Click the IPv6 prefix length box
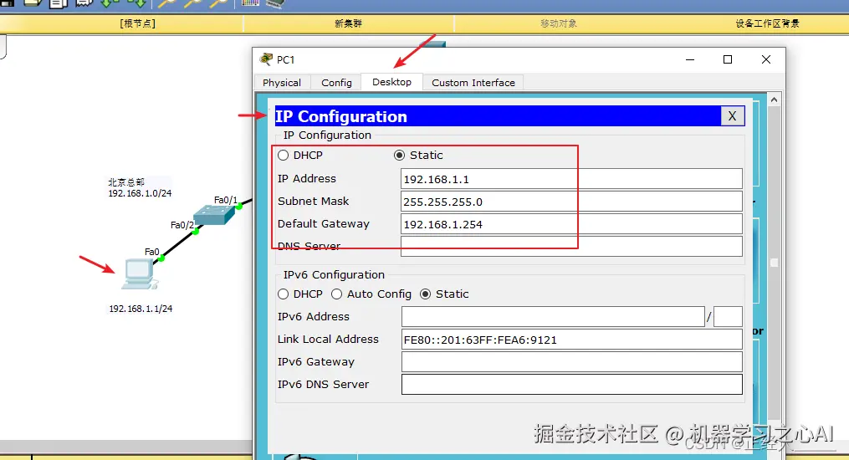This screenshot has height=460, width=849. tap(728, 317)
